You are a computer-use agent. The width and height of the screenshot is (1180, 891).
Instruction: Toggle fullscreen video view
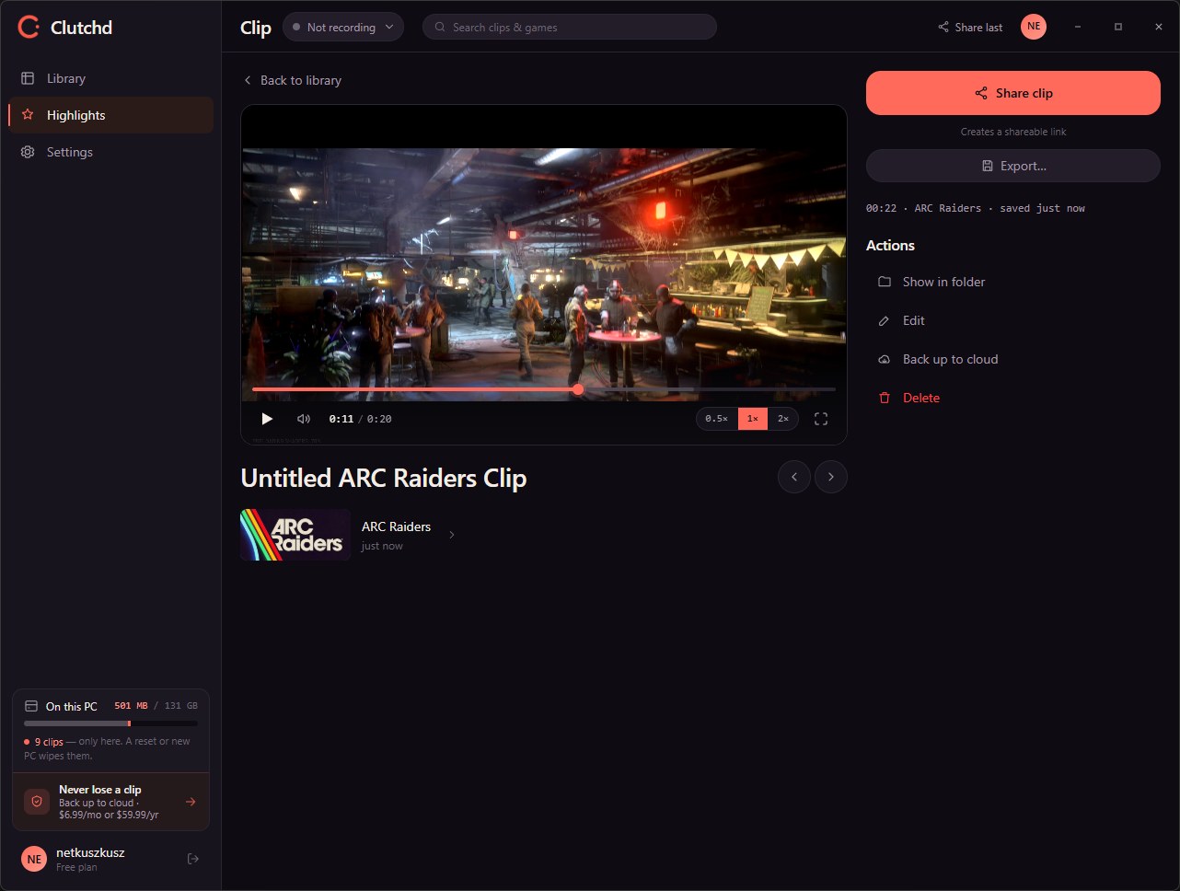pyautogui.click(x=821, y=419)
